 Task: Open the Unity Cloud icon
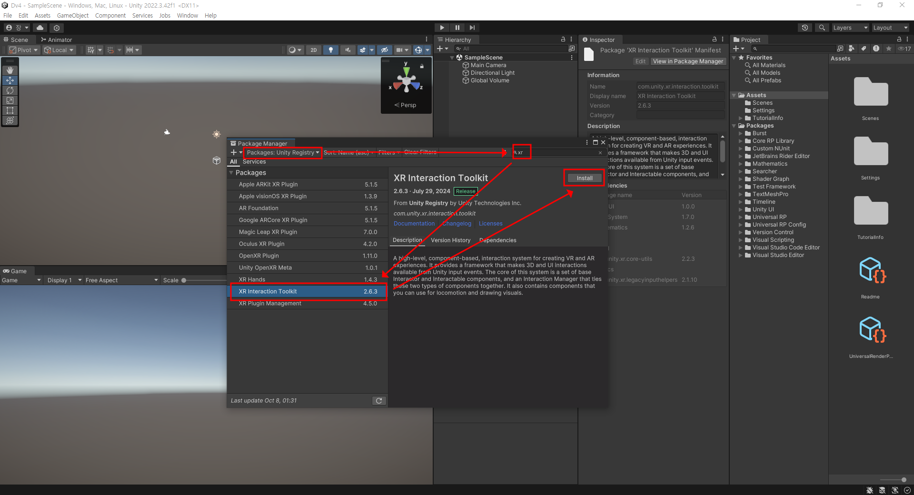click(40, 28)
